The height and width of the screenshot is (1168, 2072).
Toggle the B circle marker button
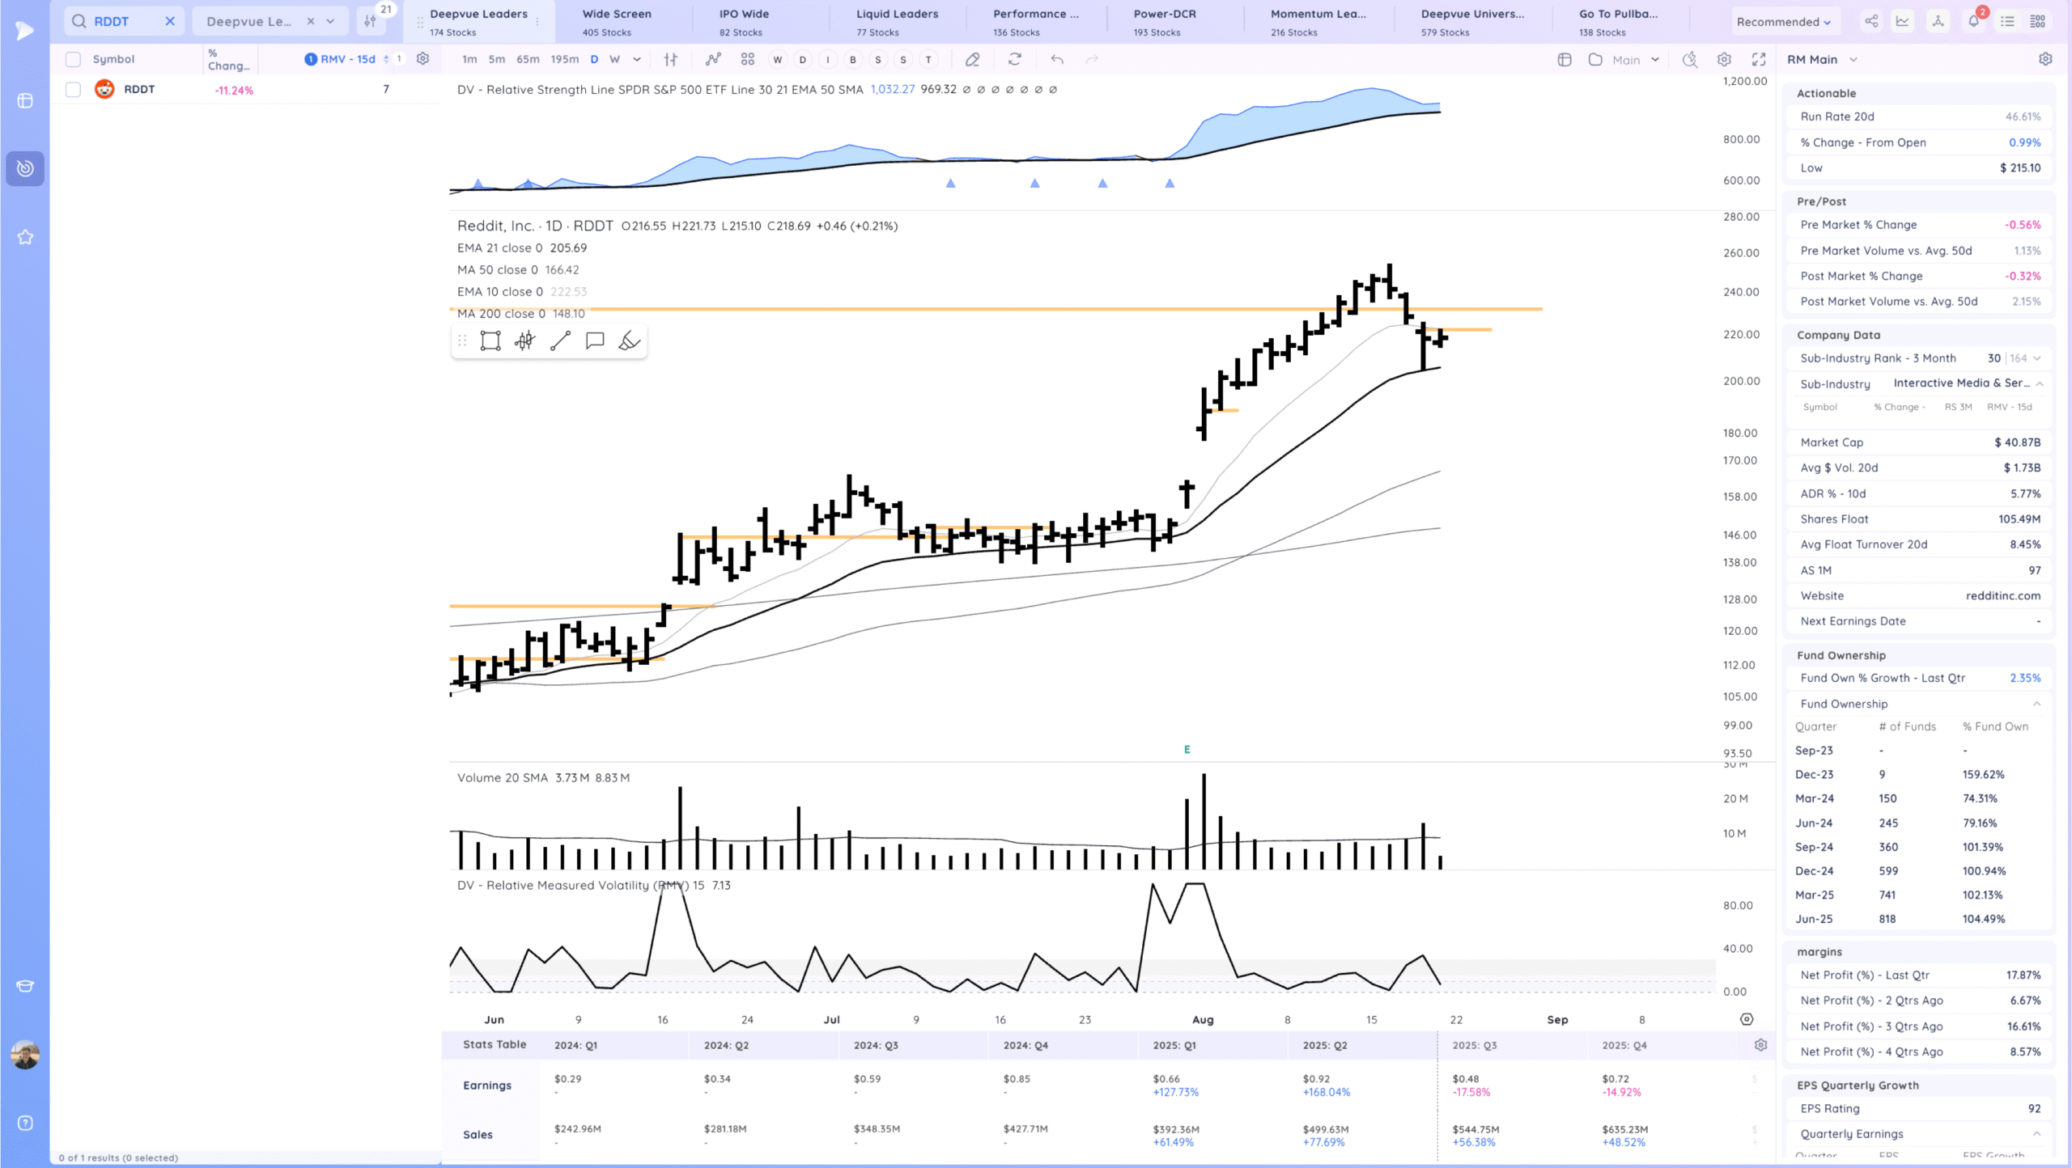click(853, 59)
